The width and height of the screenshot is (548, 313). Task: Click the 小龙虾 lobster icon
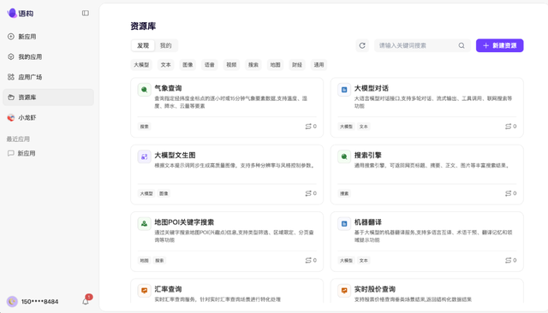coord(11,118)
